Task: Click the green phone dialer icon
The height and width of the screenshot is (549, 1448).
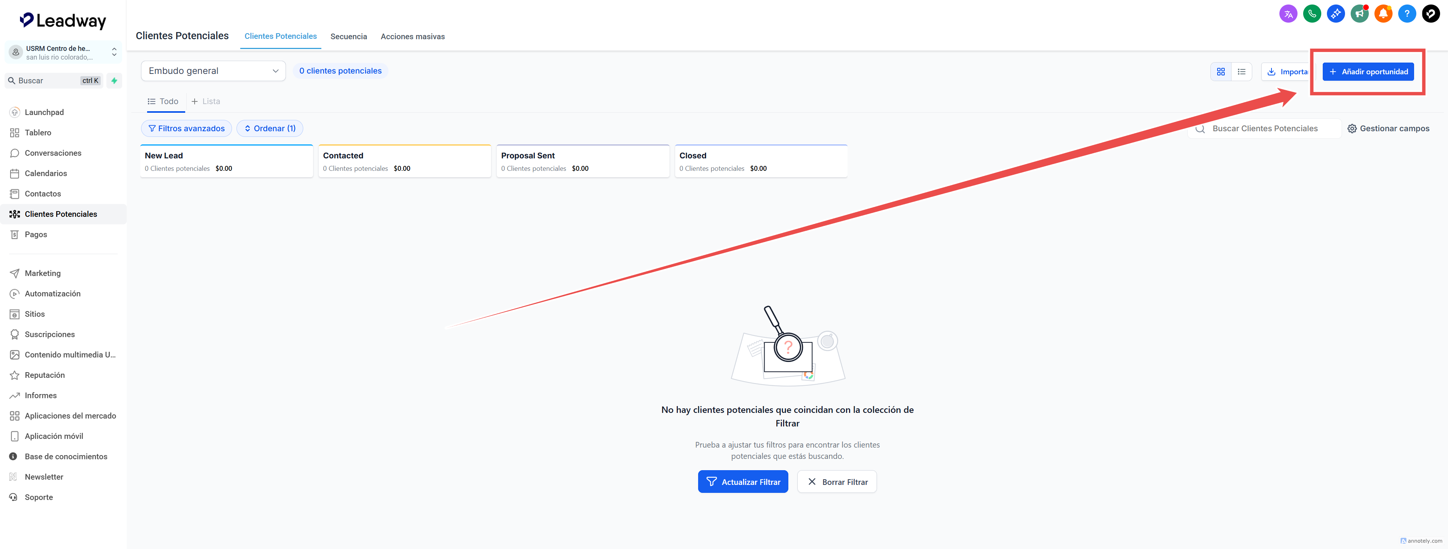Action: point(1312,14)
